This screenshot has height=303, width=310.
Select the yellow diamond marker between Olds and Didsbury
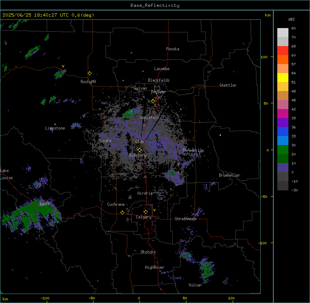(x=140, y=150)
